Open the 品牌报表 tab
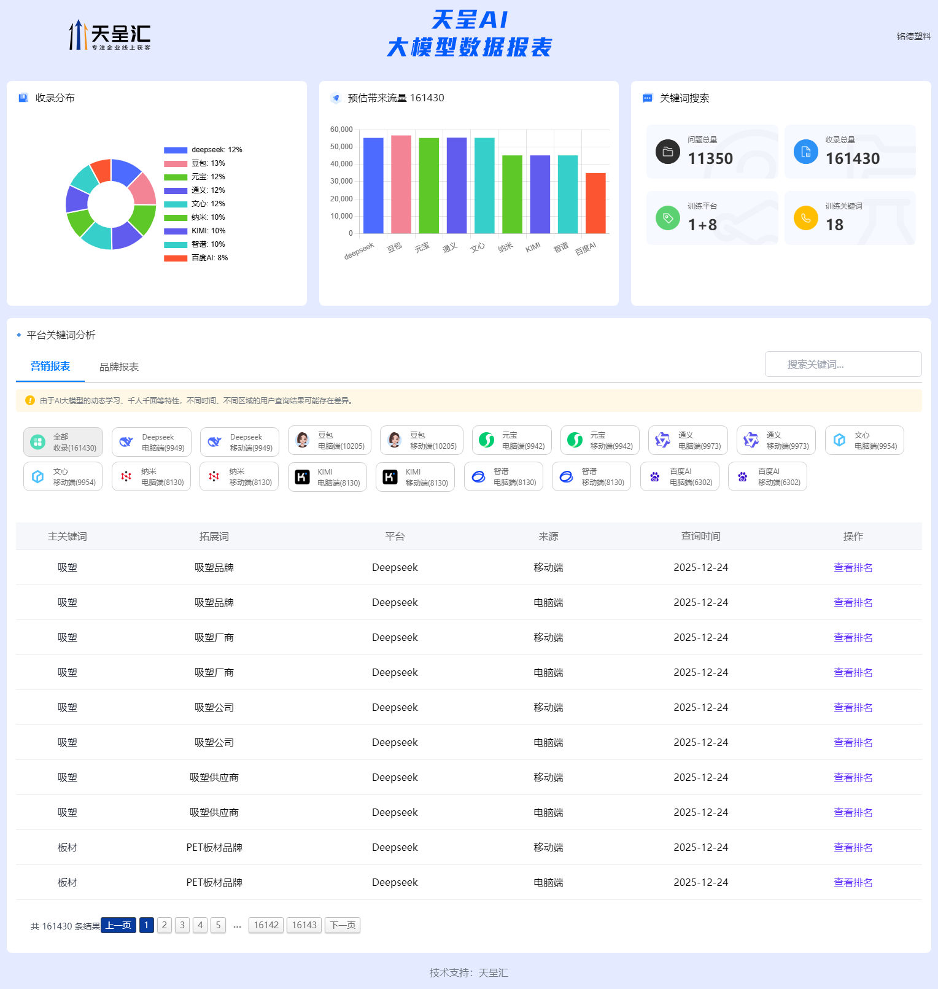 (119, 367)
